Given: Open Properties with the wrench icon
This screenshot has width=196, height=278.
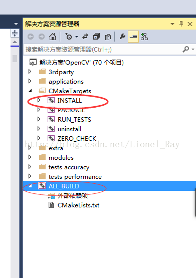Looking at the screenshot, I should point(122,37).
